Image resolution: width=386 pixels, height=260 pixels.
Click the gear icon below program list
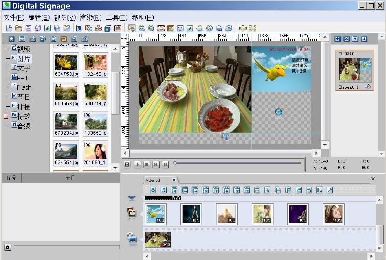tap(8, 247)
